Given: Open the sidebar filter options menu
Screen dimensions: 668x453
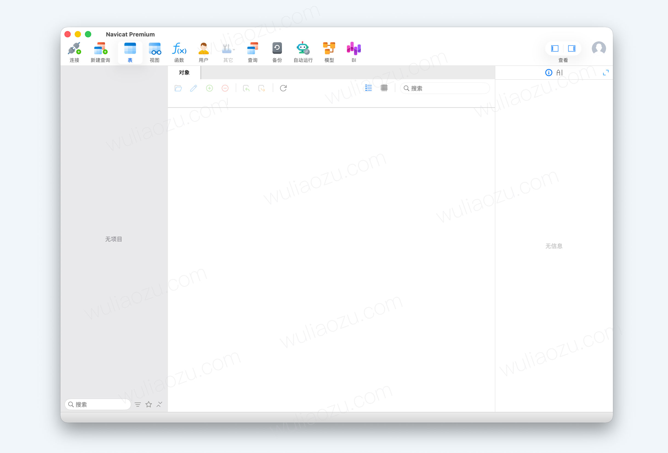Looking at the screenshot, I should (x=138, y=405).
